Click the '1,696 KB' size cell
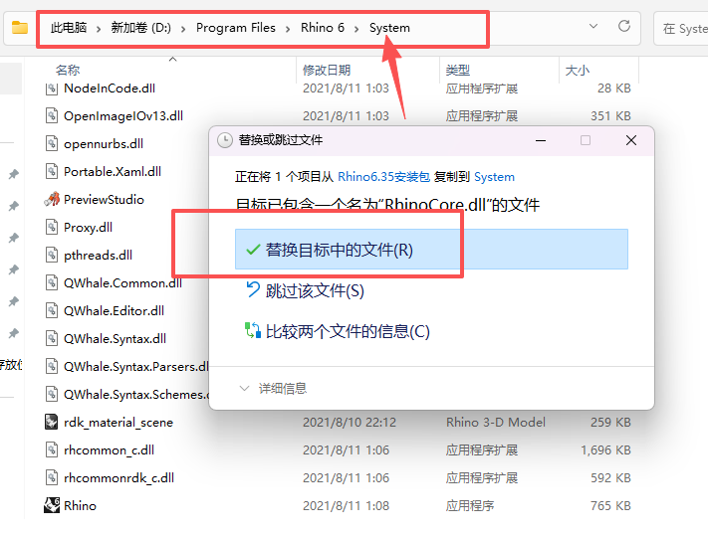Screen dimensions: 708x537 [x=605, y=449]
